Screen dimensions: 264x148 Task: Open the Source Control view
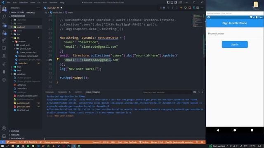pos(4,25)
